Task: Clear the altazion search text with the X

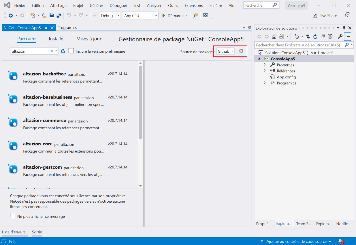Action: click(x=52, y=51)
